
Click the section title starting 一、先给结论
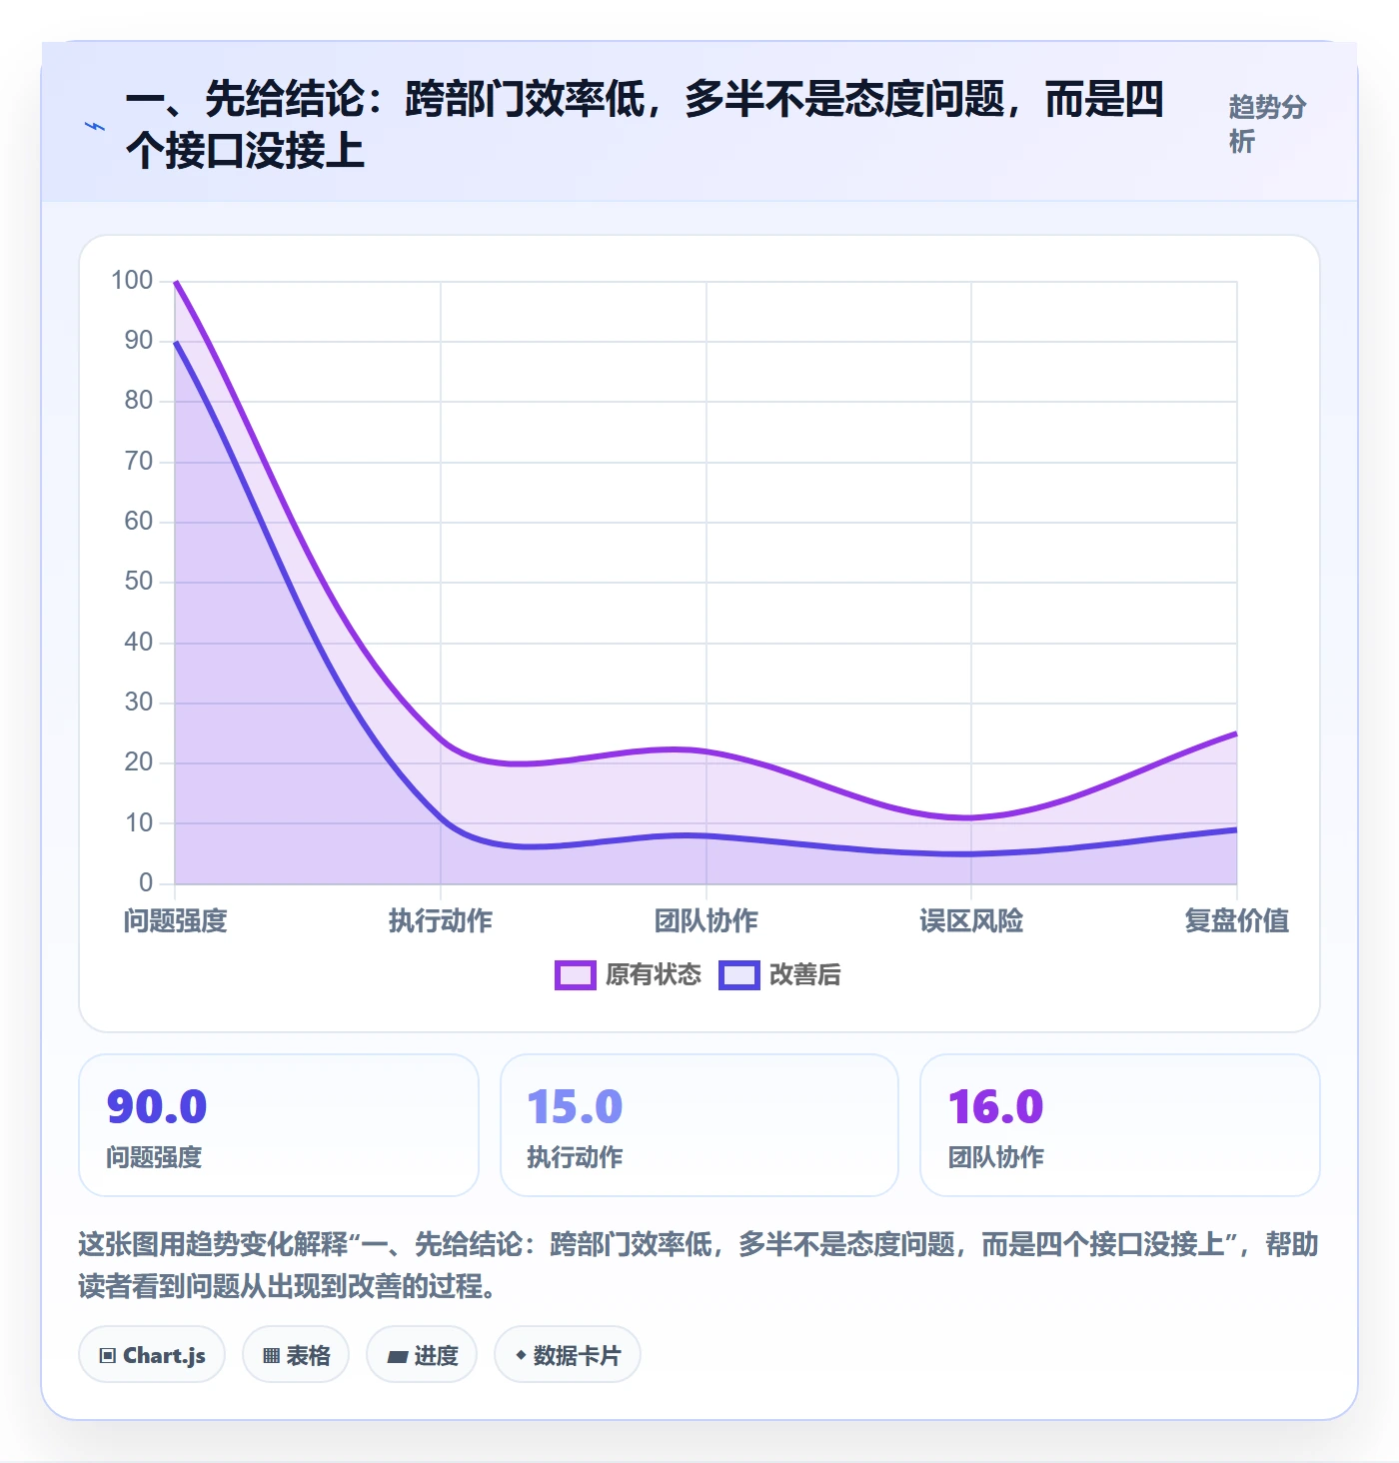(x=645, y=125)
